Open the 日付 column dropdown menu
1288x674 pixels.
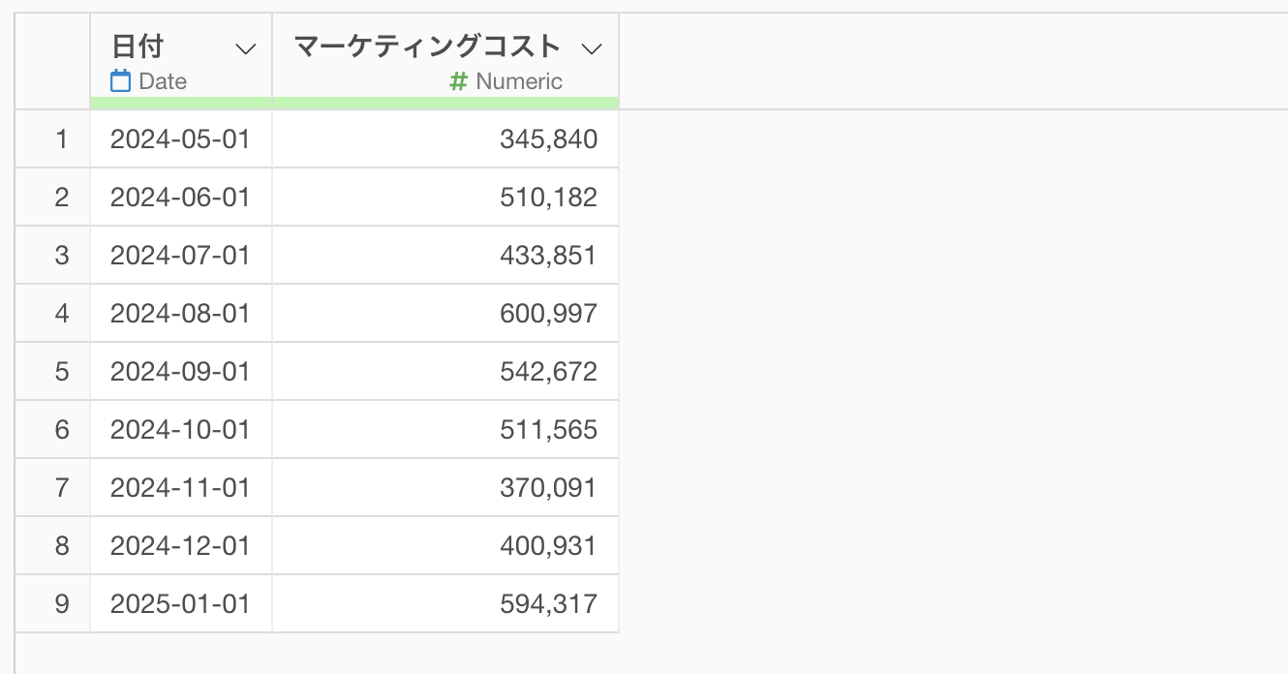click(x=247, y=48)
